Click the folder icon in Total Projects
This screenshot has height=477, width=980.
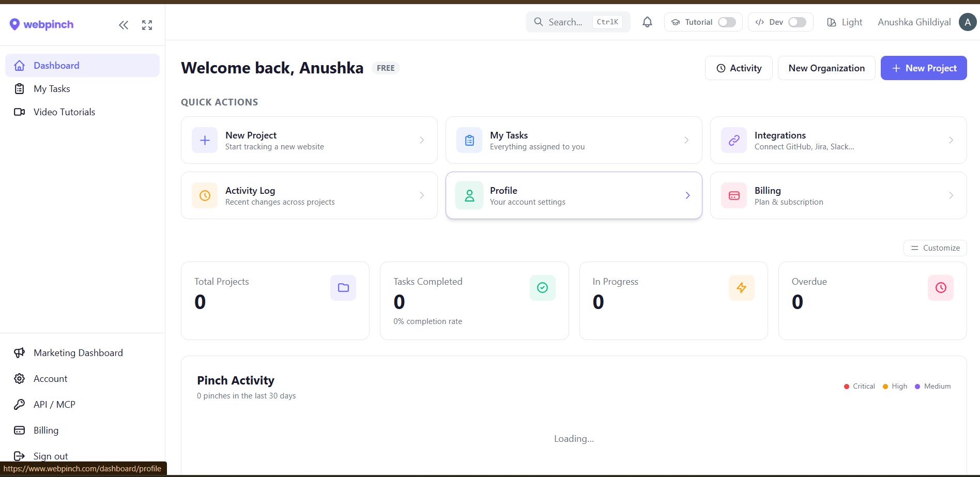[343, 288]
